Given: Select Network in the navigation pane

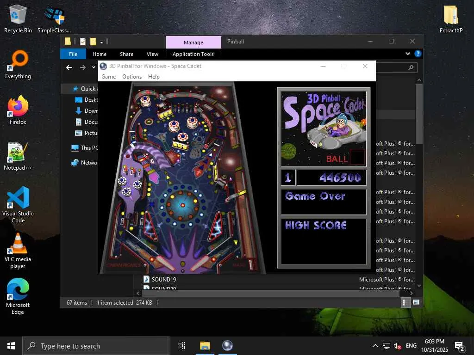Looking at the screenshot, I should tap(84, 162).
